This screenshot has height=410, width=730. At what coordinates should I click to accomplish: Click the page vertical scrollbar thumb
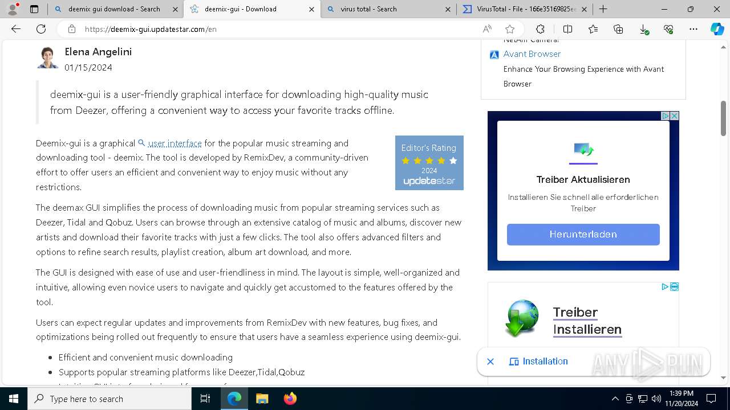click(723, 118)
